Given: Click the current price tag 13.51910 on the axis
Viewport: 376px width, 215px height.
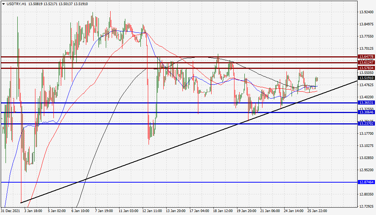Looking at the screenshot, I should pos(366,78).
